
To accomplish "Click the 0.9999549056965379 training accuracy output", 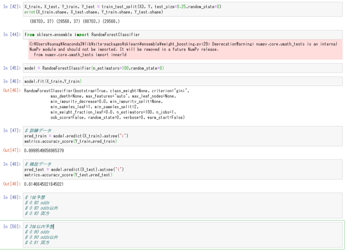I will 44,151.
